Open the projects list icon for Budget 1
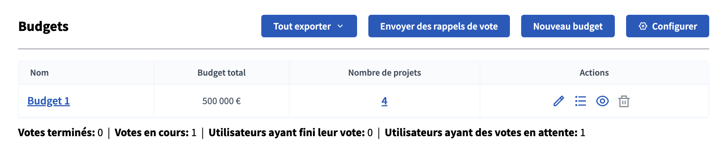Screen dimensions: 724x152 580,101
